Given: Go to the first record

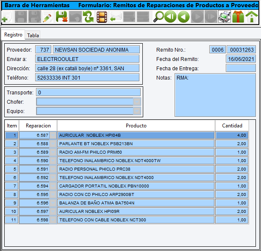Looking at the screenshot, I should tap(170, 17).
